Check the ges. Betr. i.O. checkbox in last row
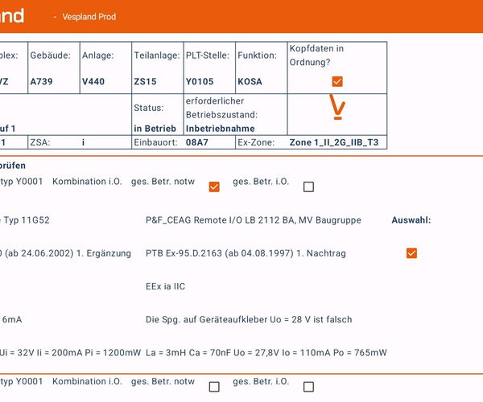The width and height of the screenshot is (483, 402). tap(308, 387)
